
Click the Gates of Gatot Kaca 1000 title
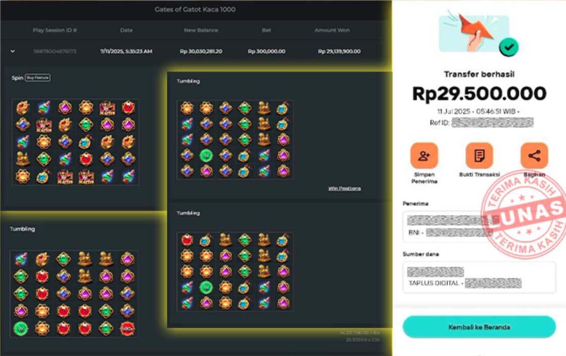tap(195, 10)
